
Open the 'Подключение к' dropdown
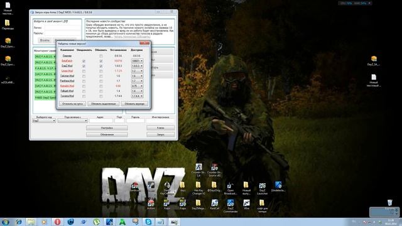point(73,121)
